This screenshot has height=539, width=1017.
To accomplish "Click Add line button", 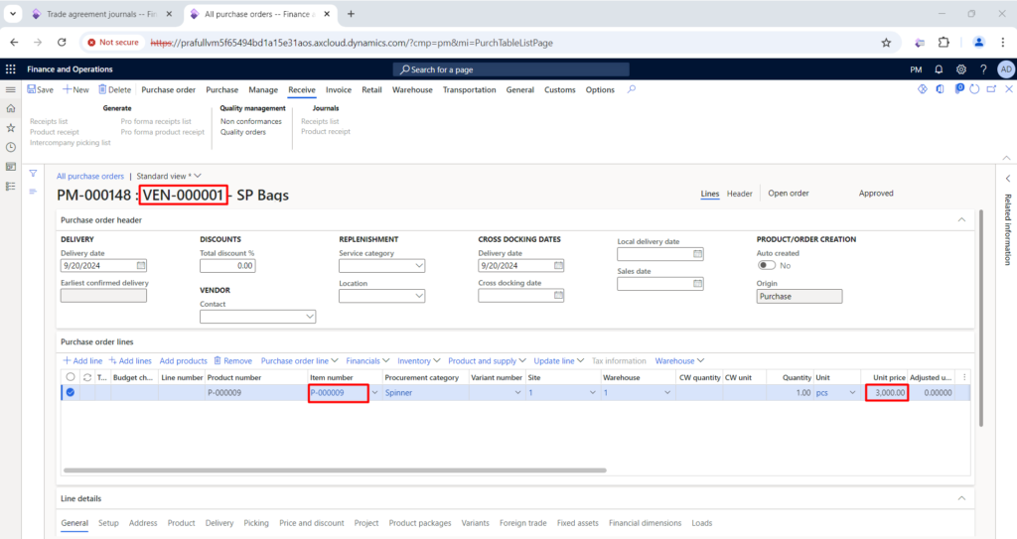I will point(82,360).
